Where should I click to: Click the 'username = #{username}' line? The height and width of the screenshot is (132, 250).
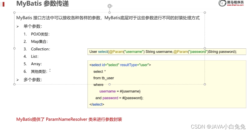click(120, 91)
